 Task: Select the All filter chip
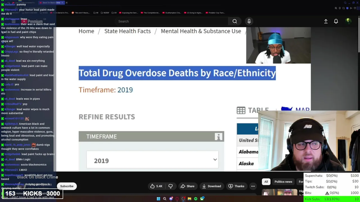click(266, 182)
